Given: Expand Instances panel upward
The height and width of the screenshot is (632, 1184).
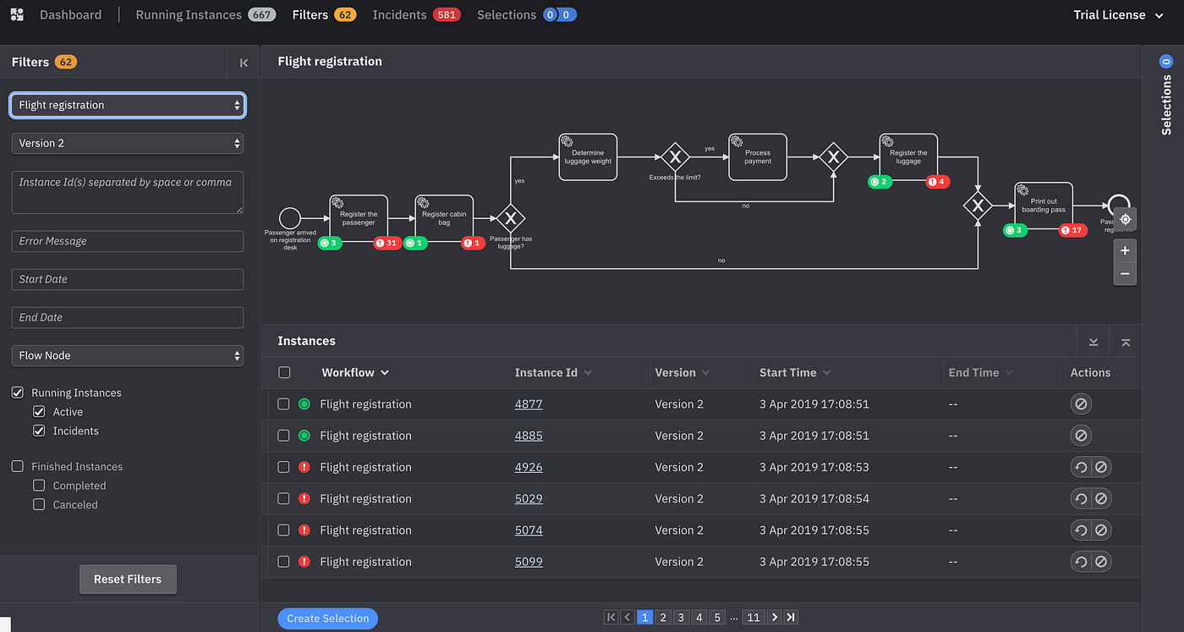Looking at the screenshot, I should point(1126,342).
